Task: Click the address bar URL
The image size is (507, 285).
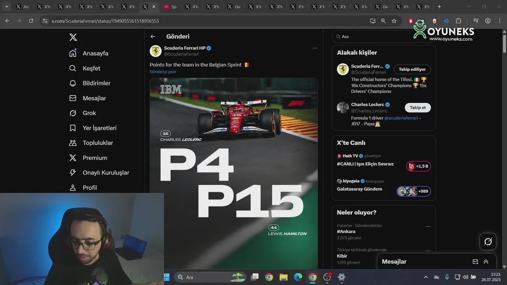Action: (105, 21)
